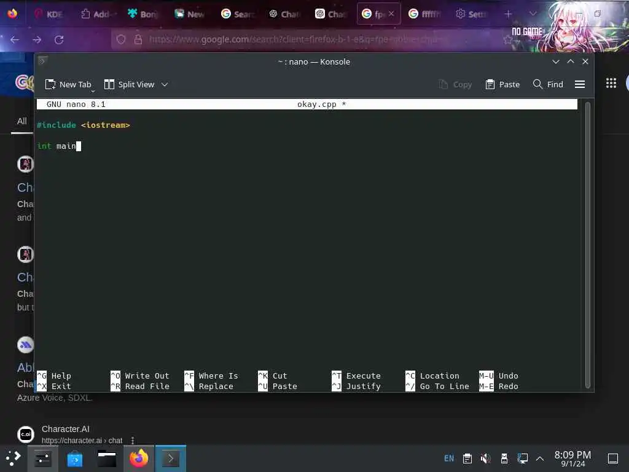Viewport: 629px width, 472px height.
Task: Open removable devices tray icon
Action: coord(504,458)
